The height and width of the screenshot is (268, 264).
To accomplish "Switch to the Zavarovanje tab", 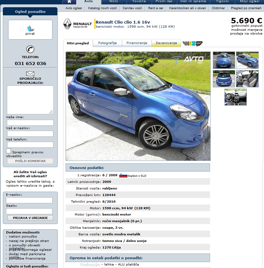I will (x=166, y=43).
